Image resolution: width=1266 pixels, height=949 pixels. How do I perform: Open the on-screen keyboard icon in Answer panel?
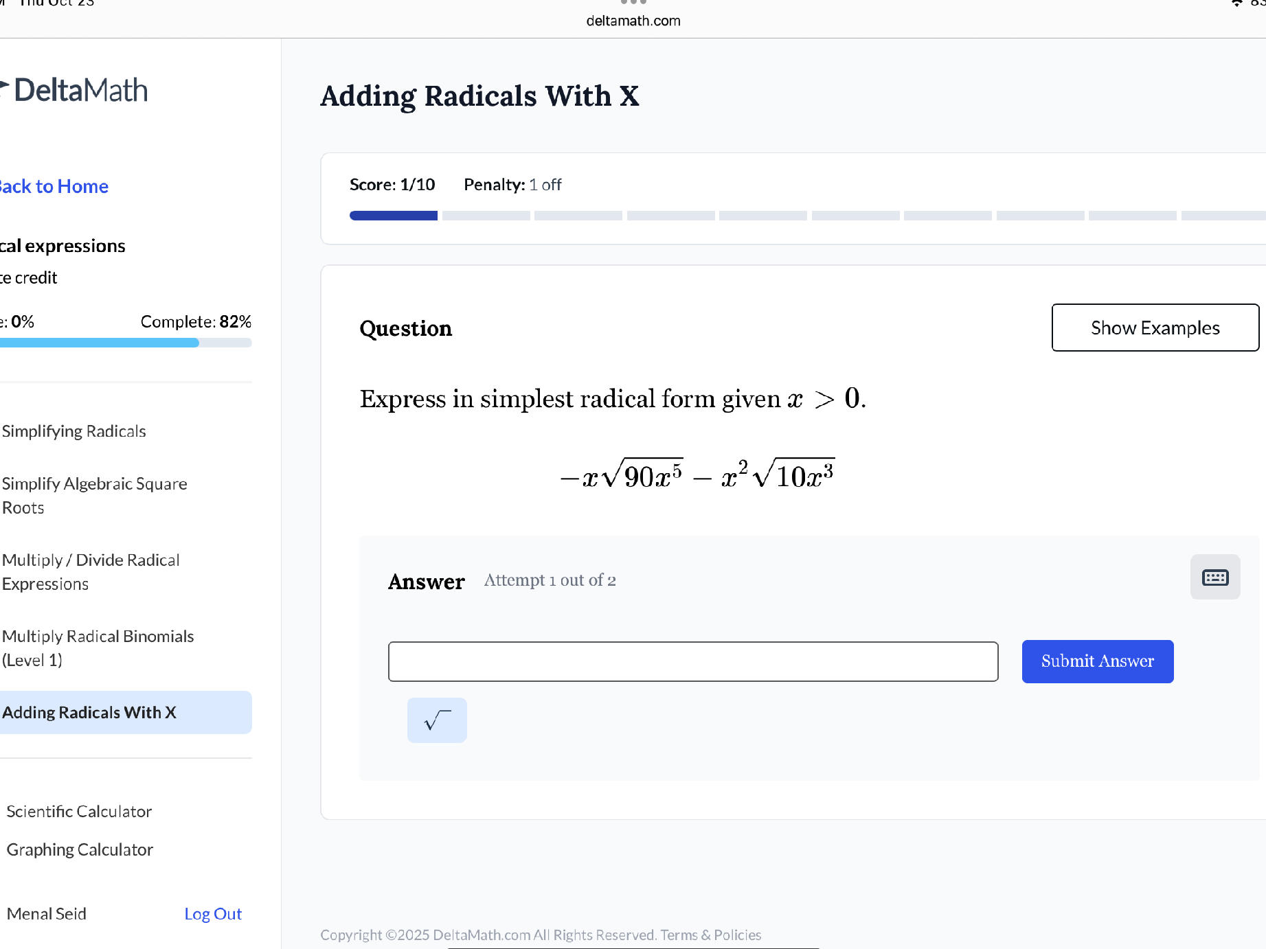pos(1214,577)
